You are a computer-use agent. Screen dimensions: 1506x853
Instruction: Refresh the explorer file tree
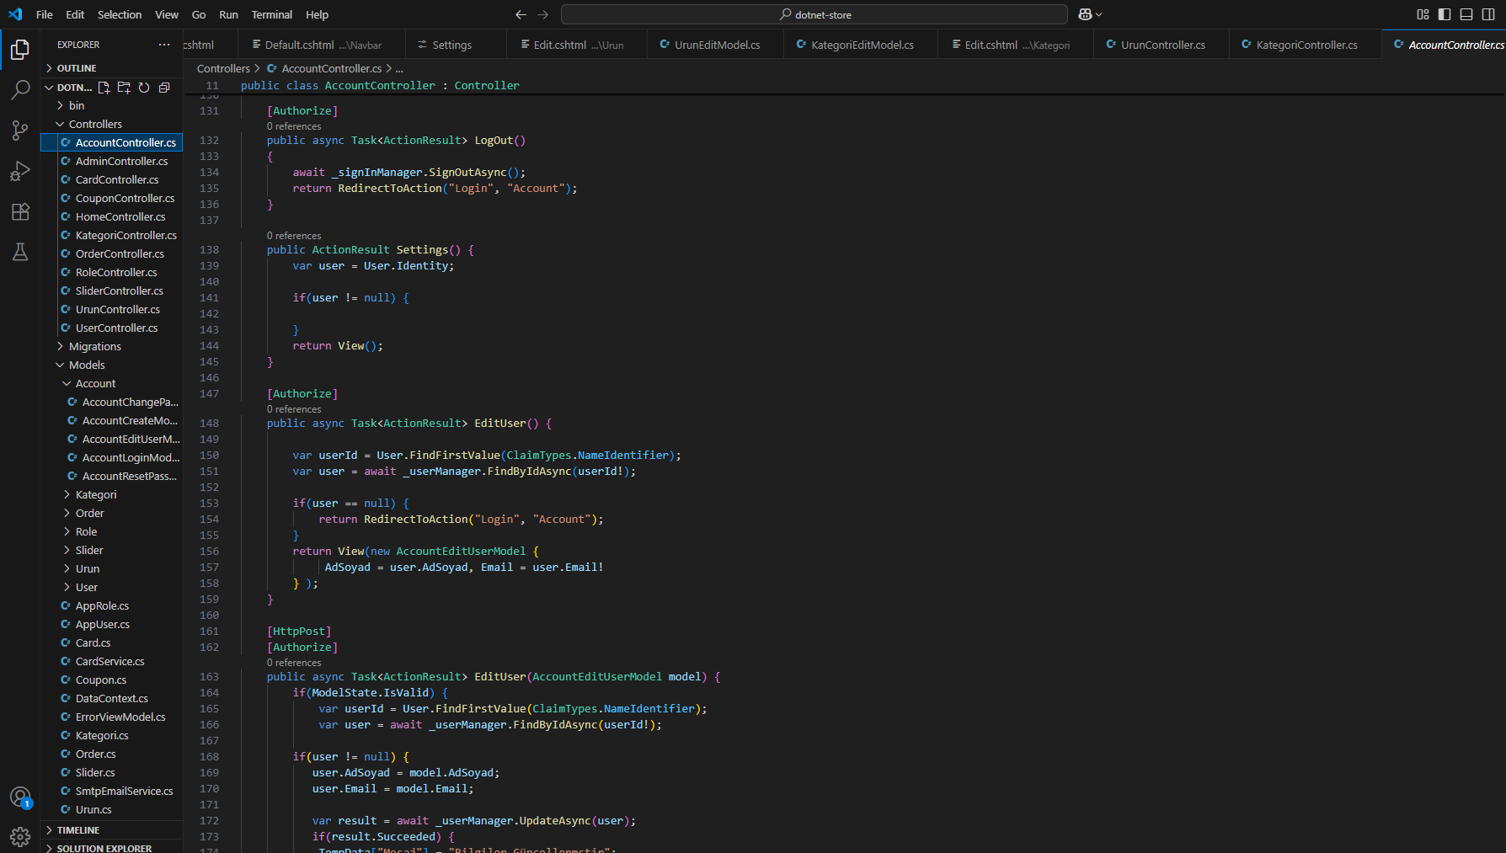tap(144, 88)
